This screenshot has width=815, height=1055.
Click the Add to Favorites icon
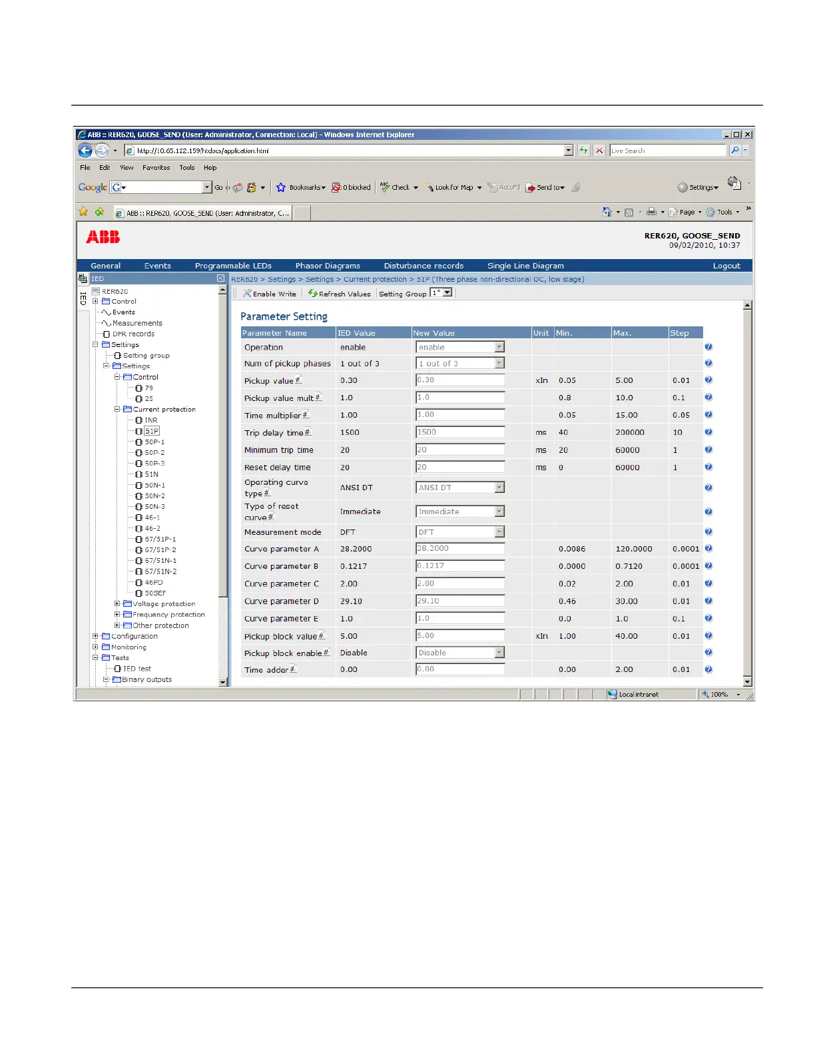[x=99, y=212]
